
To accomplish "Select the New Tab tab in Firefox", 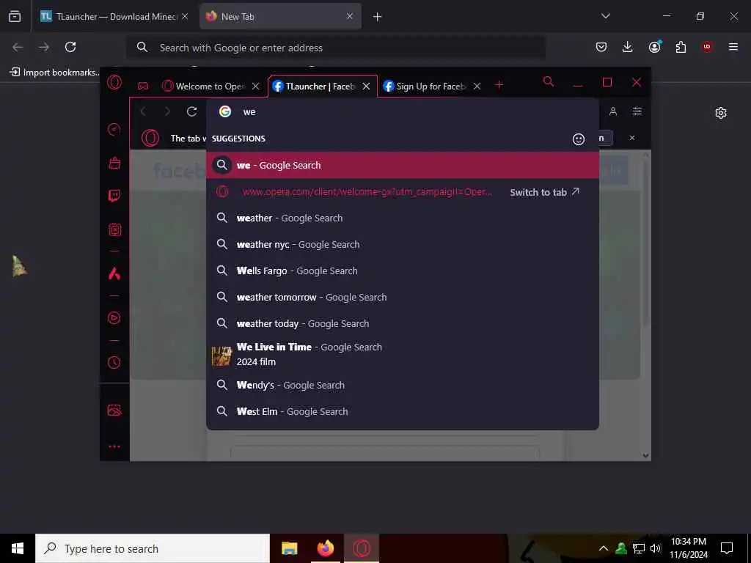I will click(280, 16).
